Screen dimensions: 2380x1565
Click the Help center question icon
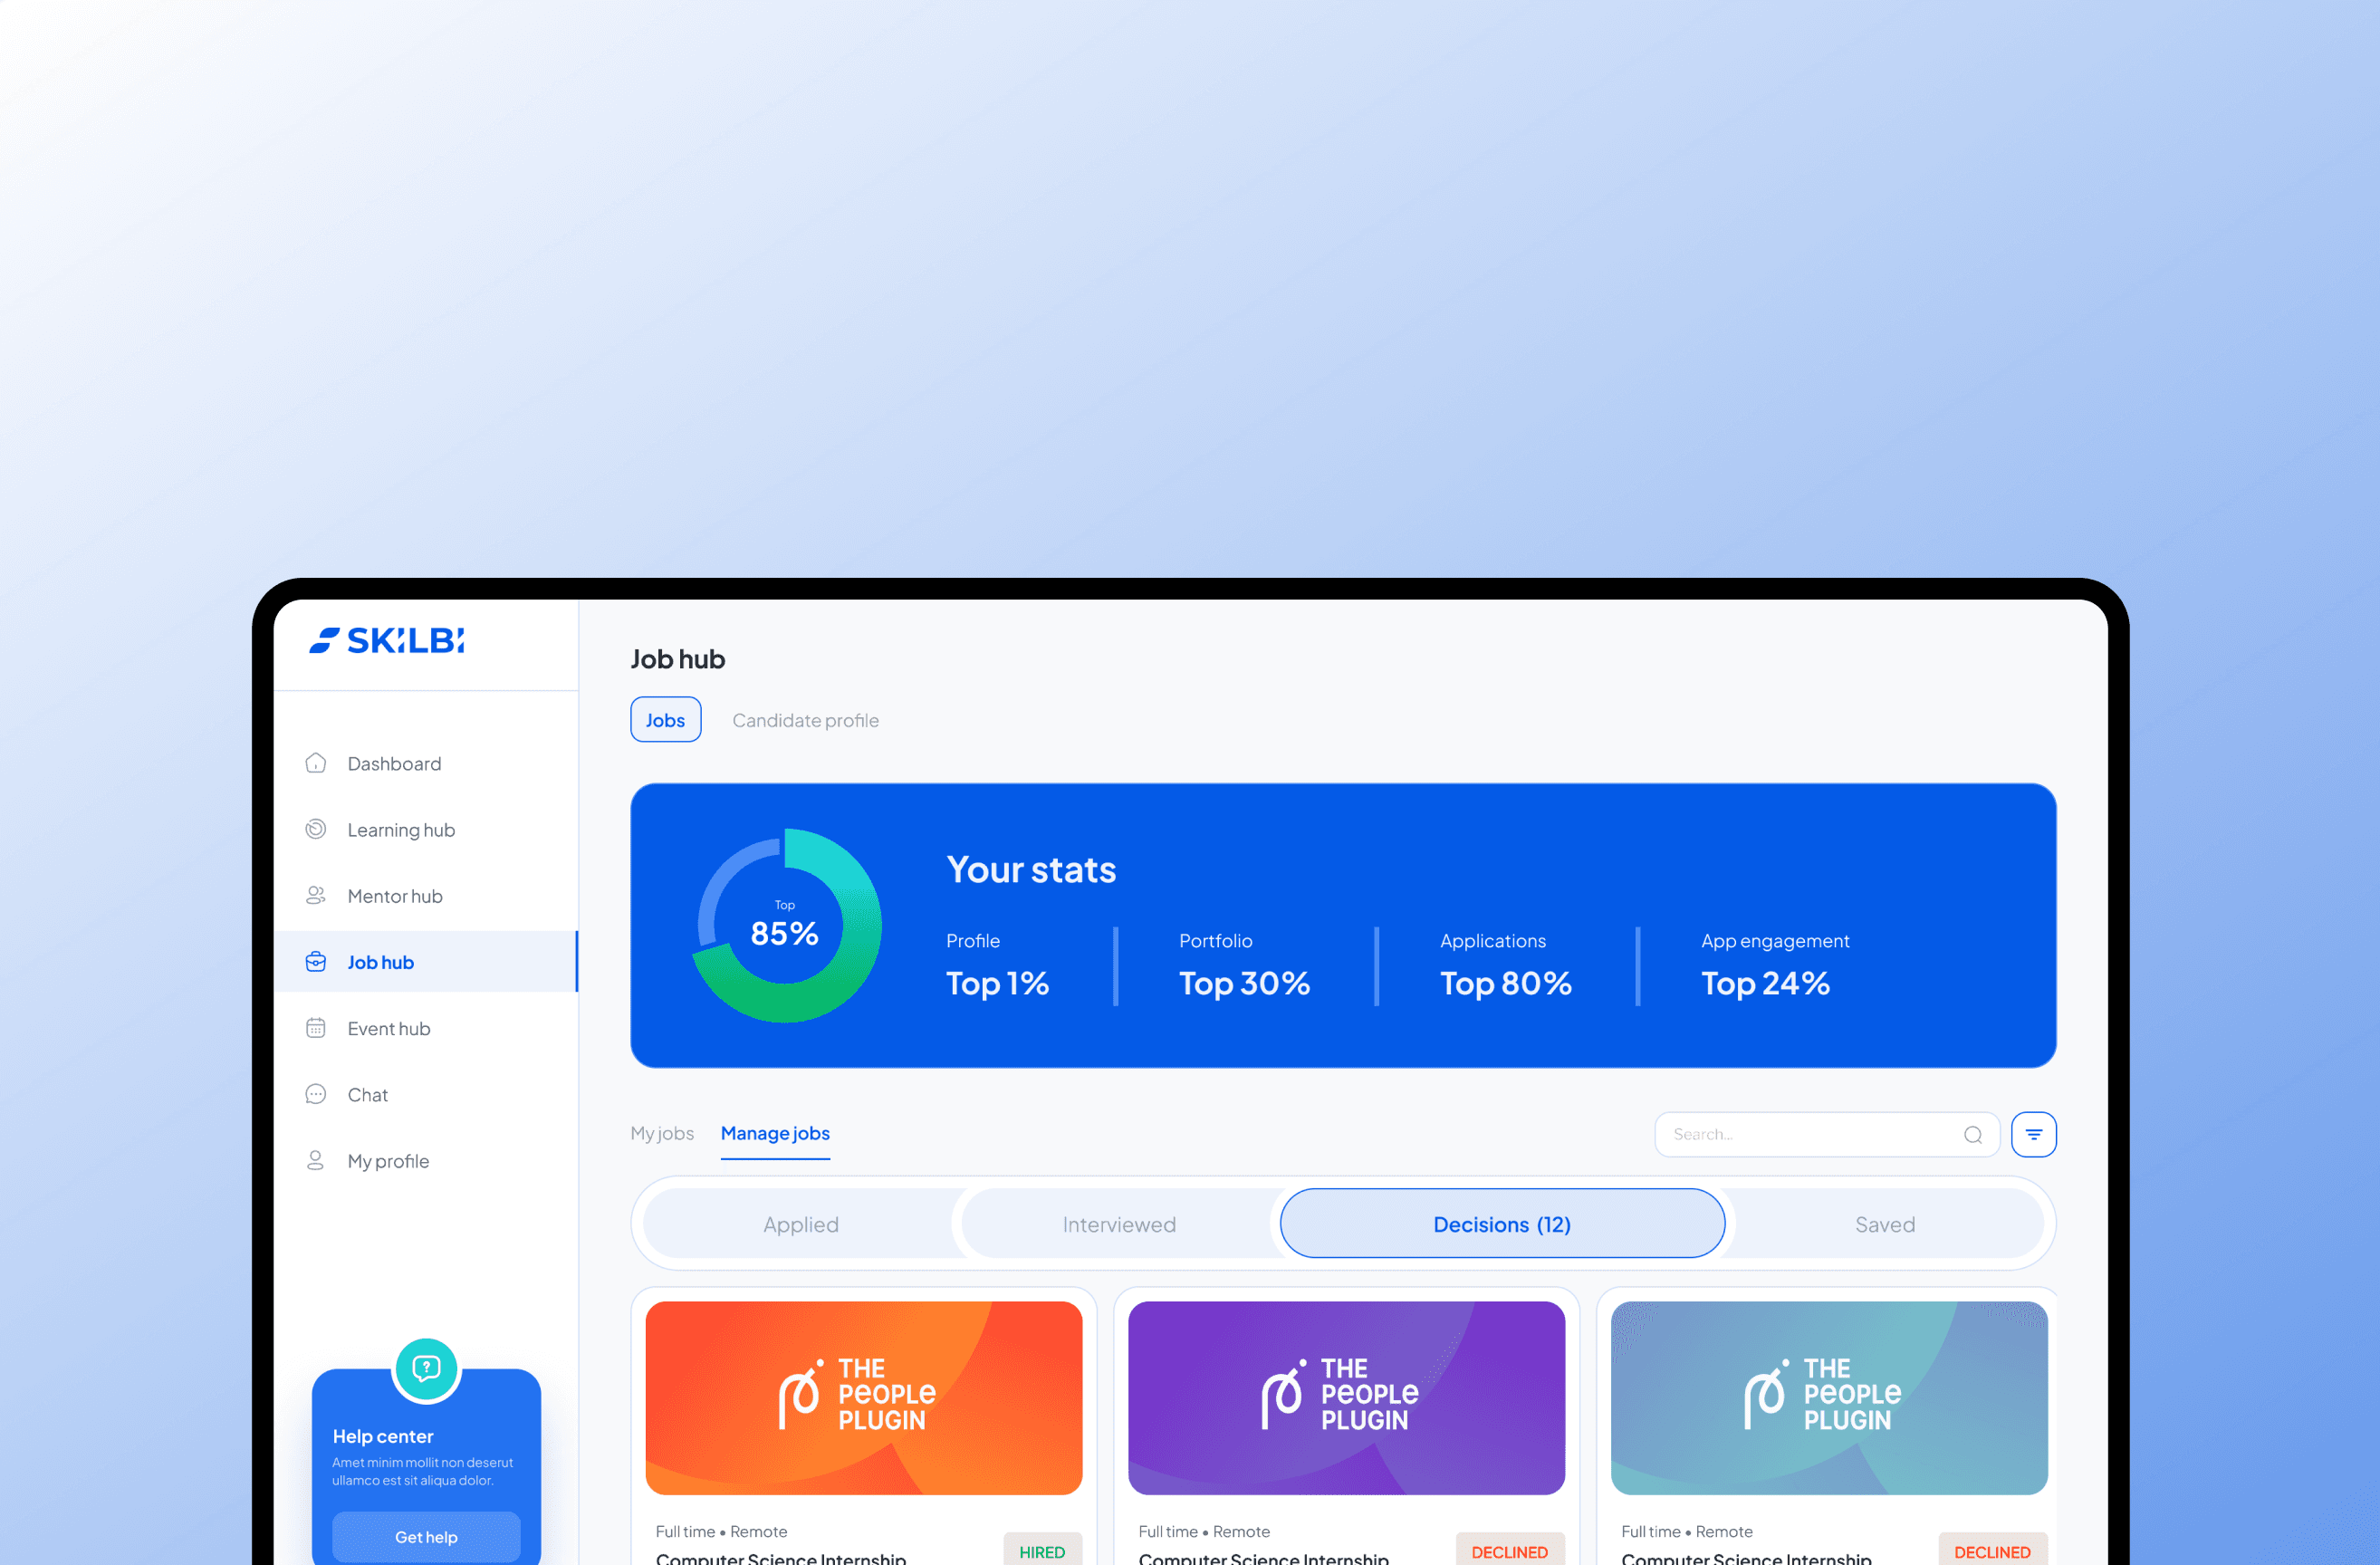pyautogui.click(x=426, y=1368)
